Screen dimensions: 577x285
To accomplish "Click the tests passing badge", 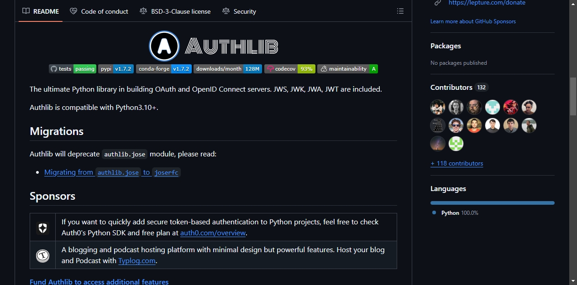I will point(73,69).
